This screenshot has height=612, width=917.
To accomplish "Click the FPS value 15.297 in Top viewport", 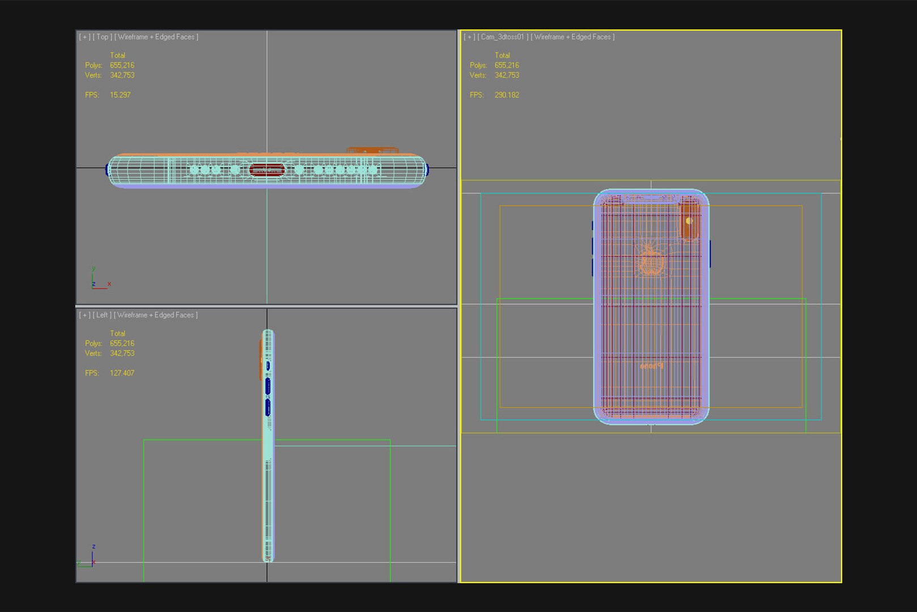I will click(x=120, y=95).
